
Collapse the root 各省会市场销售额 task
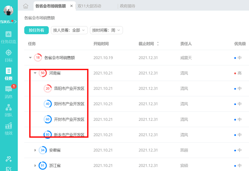click(30, 58)
